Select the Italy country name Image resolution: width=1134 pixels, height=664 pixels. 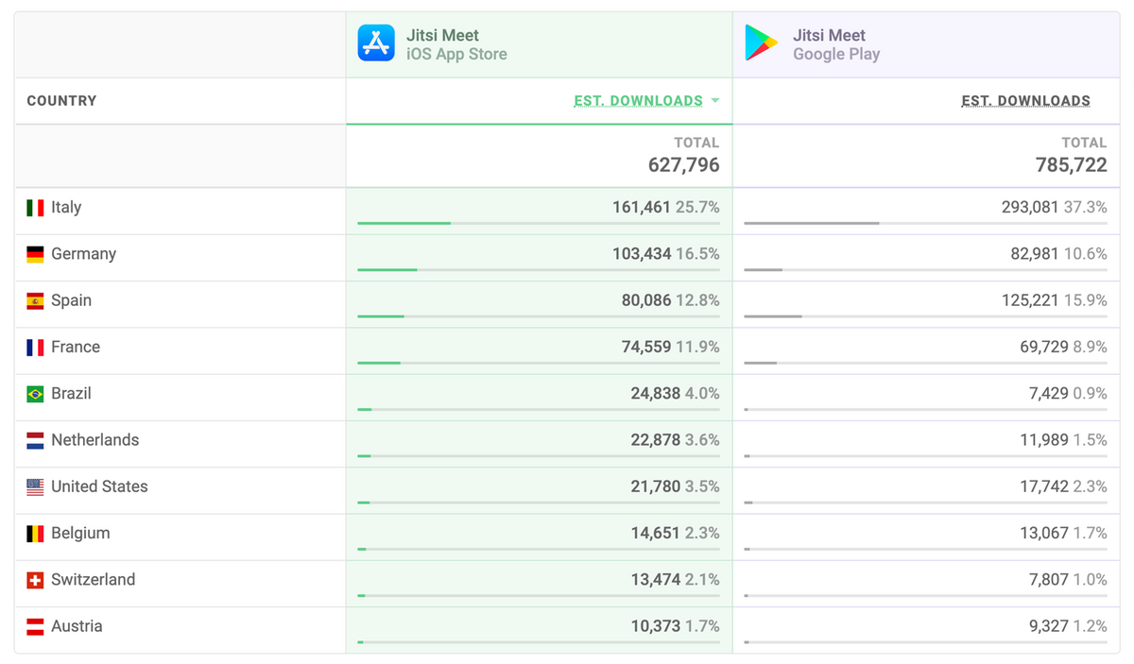(x=66, y=208)
